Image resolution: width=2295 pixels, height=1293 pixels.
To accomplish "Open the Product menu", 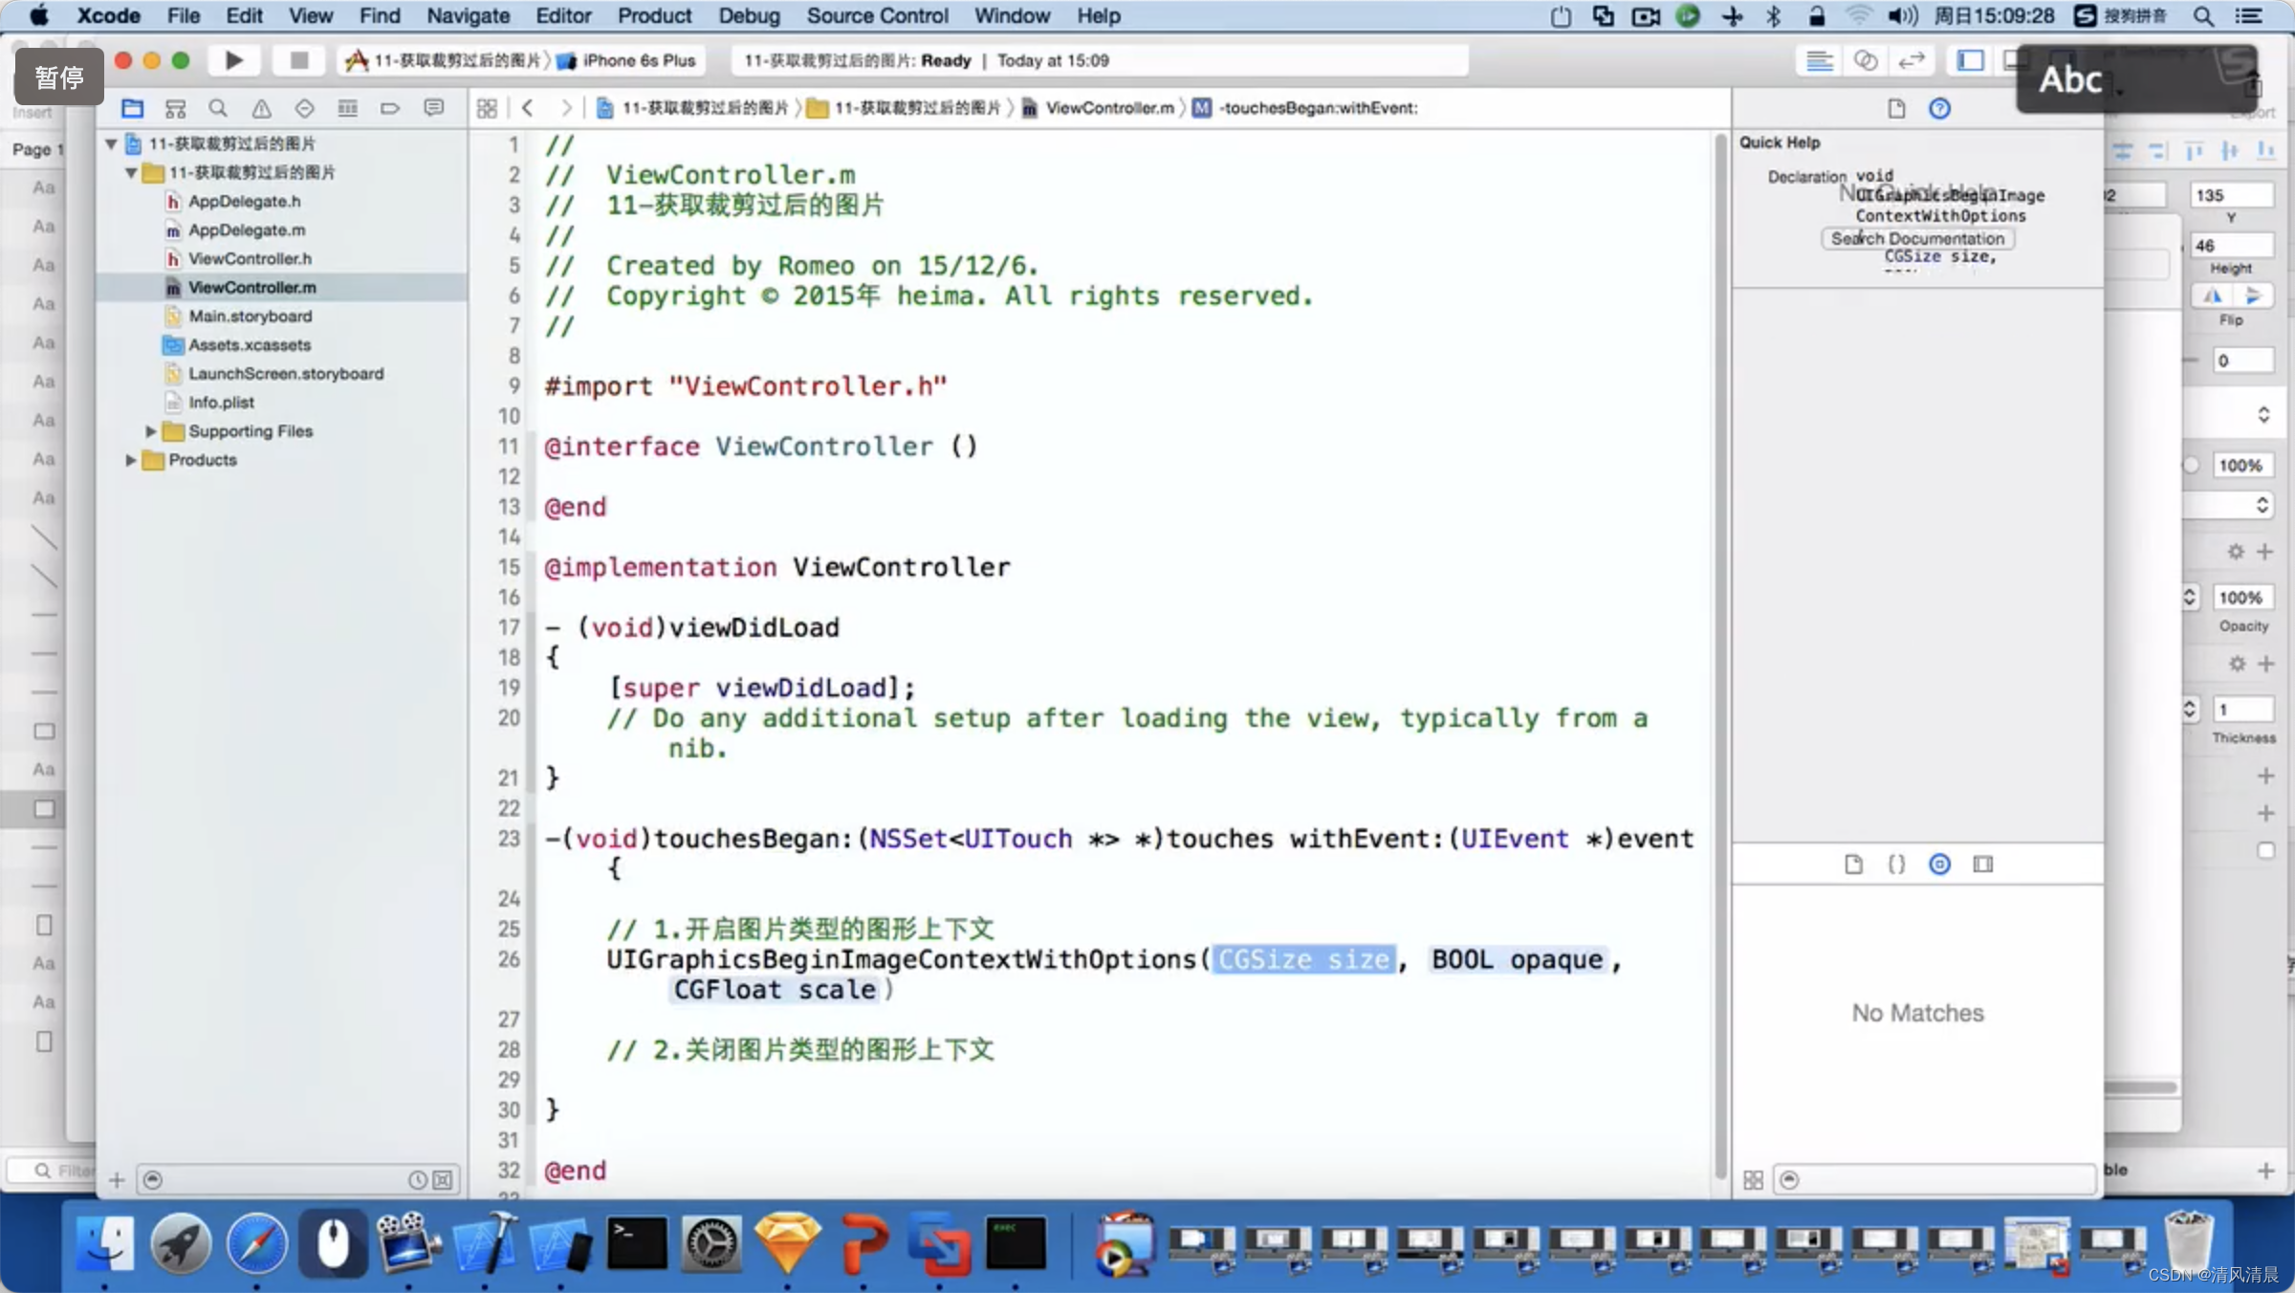I will [654, 15].
